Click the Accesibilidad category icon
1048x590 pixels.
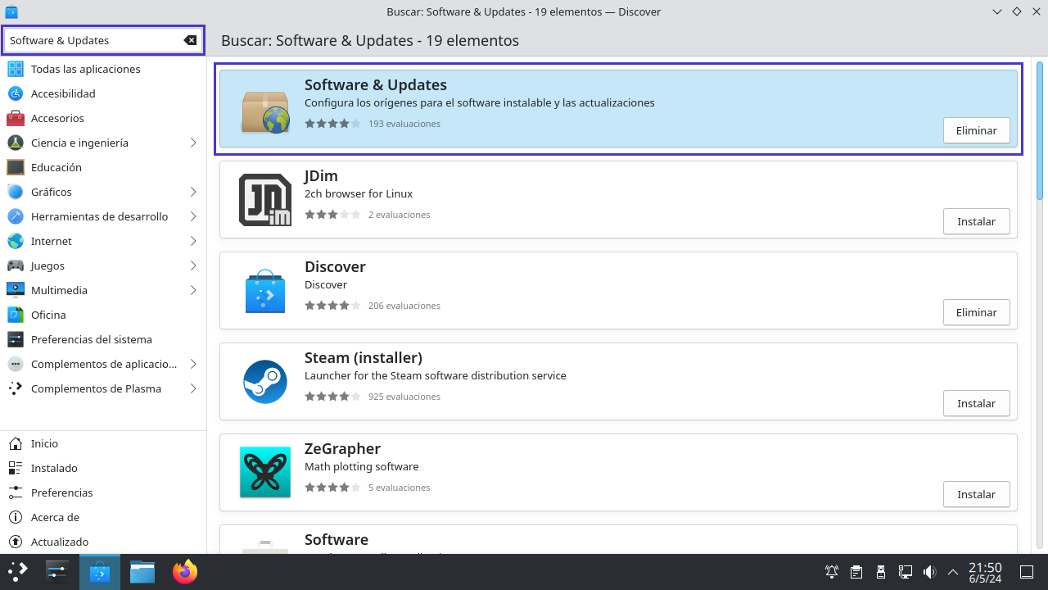click(x=16, y=93)
